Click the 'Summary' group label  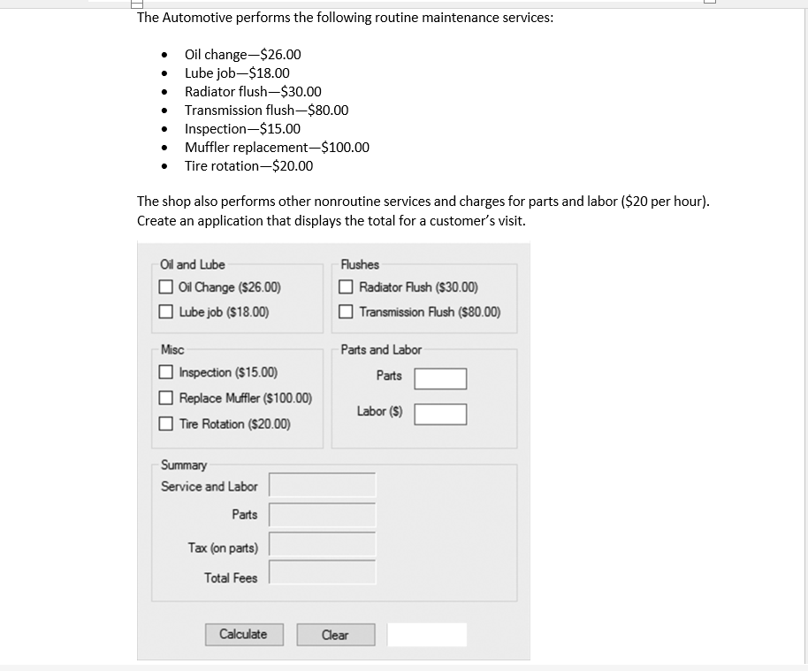[x=184, y=465]
